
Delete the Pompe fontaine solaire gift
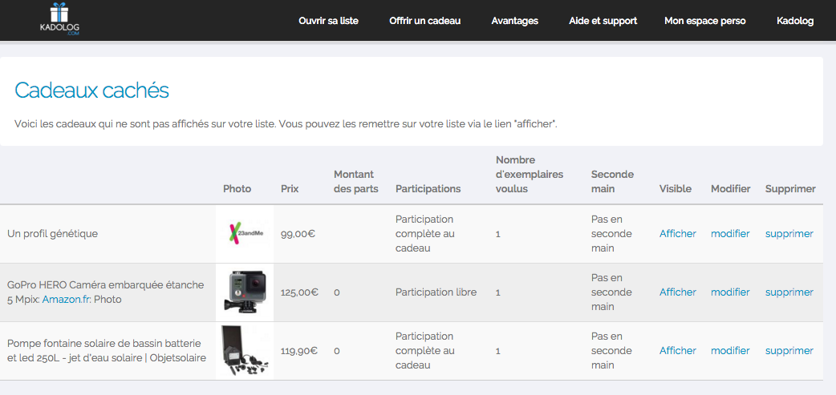(x=789, y=351)
